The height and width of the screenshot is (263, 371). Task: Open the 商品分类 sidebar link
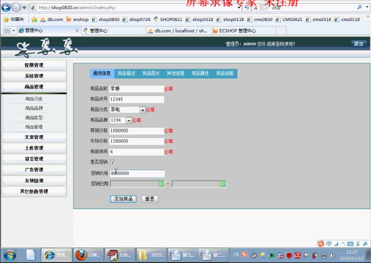click(x=34, y=99)
